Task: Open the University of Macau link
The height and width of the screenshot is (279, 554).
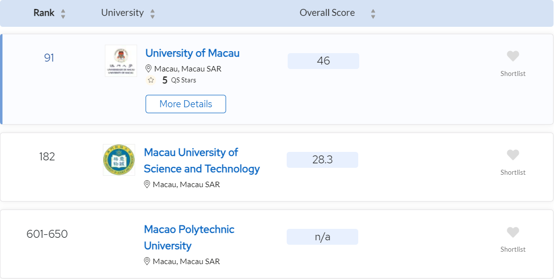Action: [193, 53]
